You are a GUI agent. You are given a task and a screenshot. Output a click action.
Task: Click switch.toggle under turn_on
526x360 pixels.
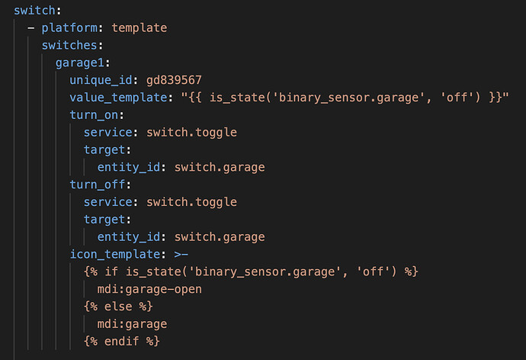pyautogui.click(x=191, y=132)
